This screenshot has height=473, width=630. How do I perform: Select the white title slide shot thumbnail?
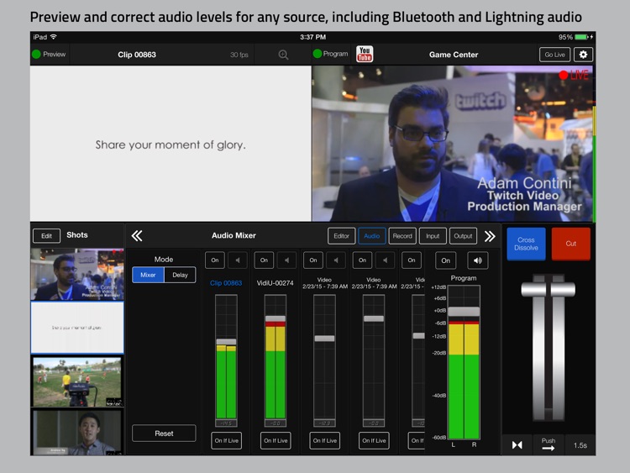pyautogui.click(x=77, y=328)
